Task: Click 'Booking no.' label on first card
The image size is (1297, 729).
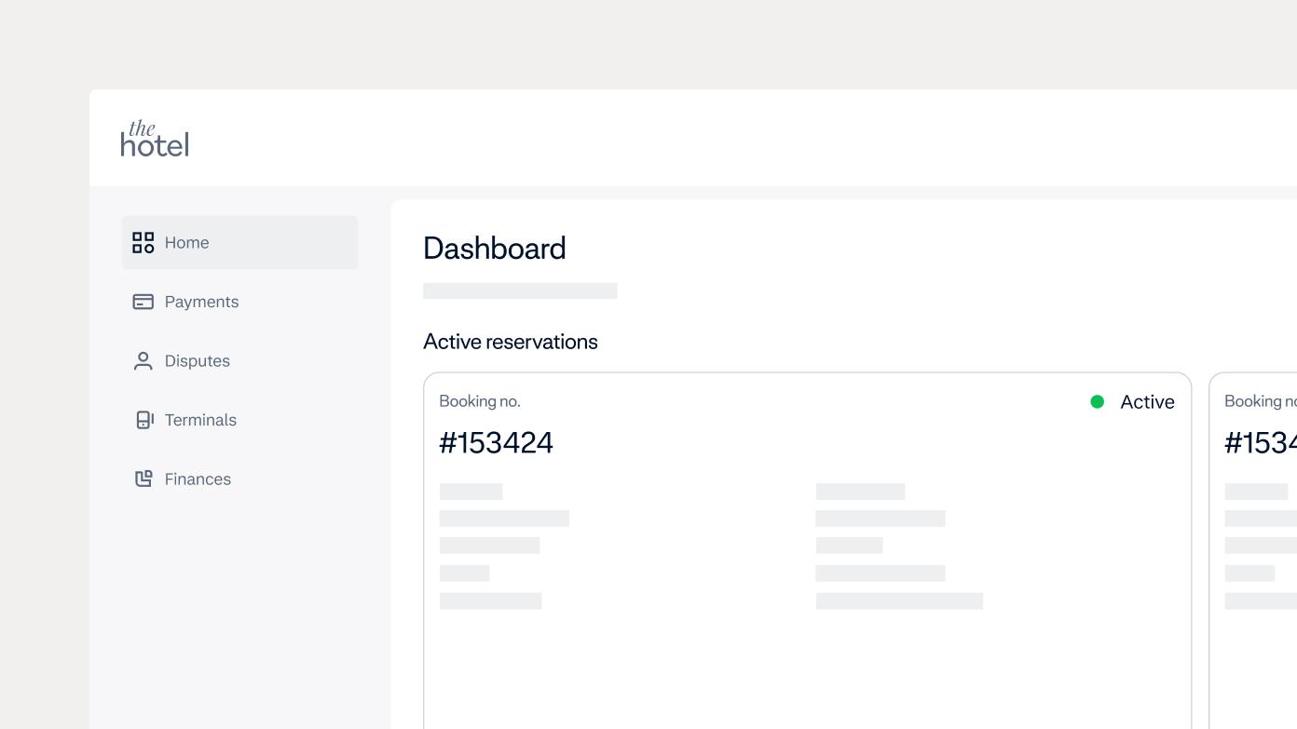Action: pyautogui.click(x=479, y=401)
